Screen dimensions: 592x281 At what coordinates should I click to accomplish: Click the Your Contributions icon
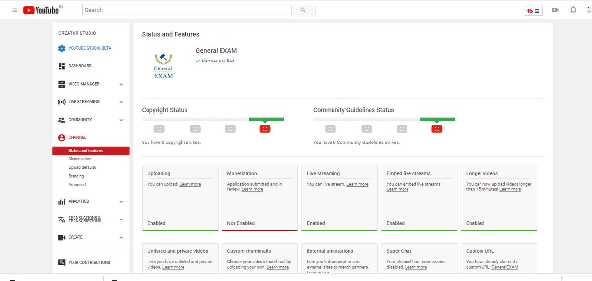click(62, 263)
